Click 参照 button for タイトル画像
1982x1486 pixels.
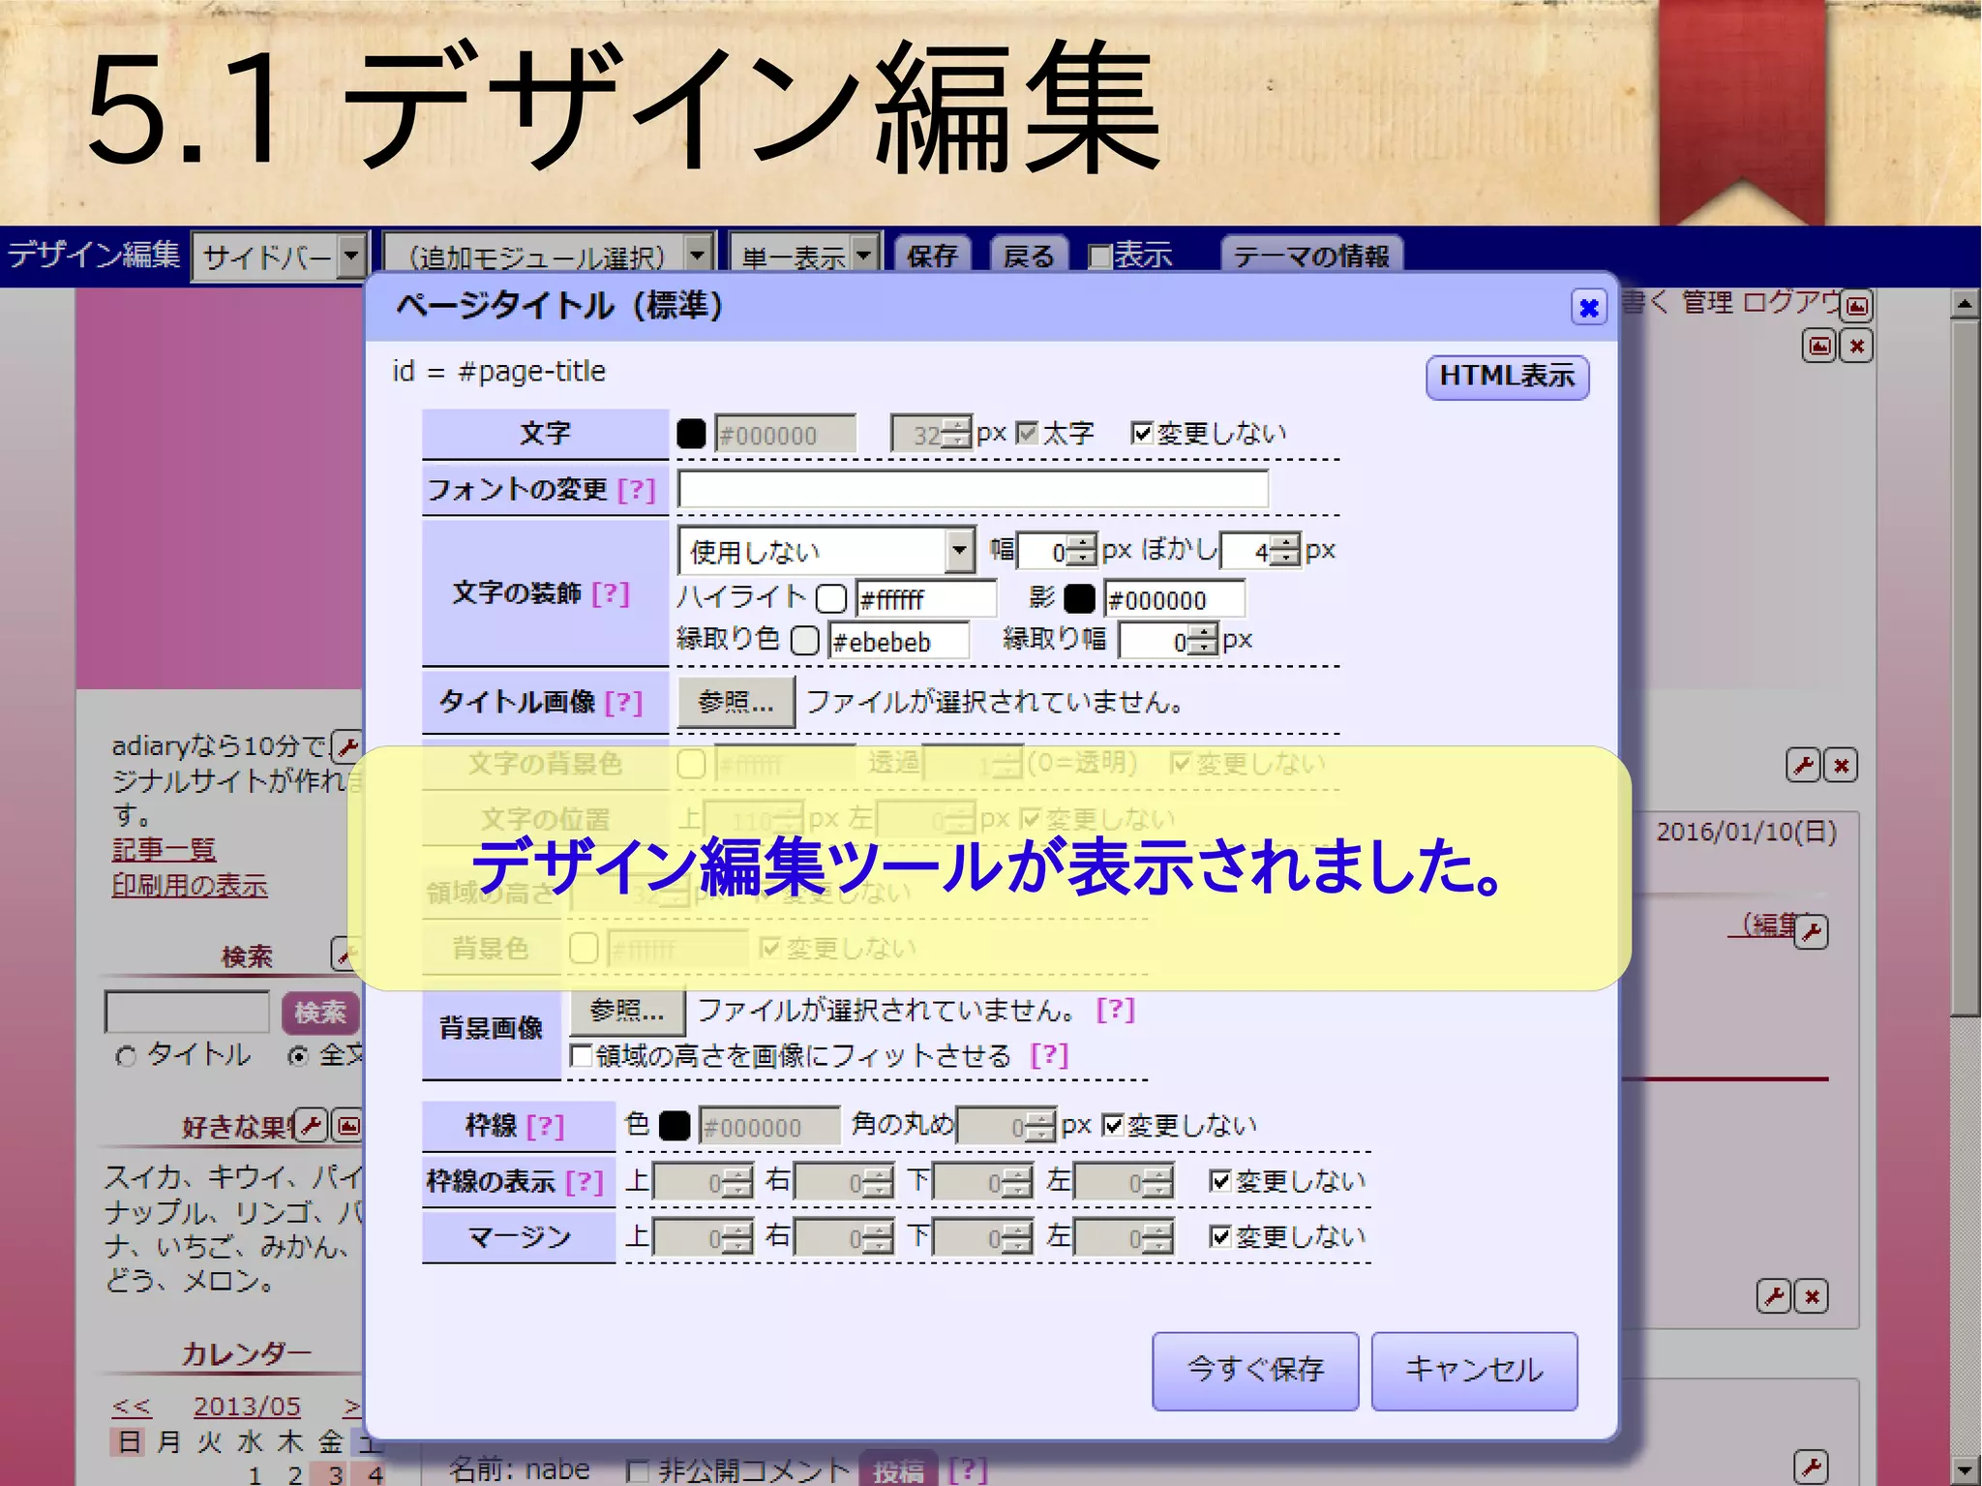click(x=736, y=703)
